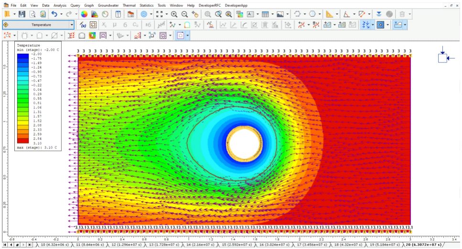Select the yellow ruler measure tool

[x=329, y=14]
